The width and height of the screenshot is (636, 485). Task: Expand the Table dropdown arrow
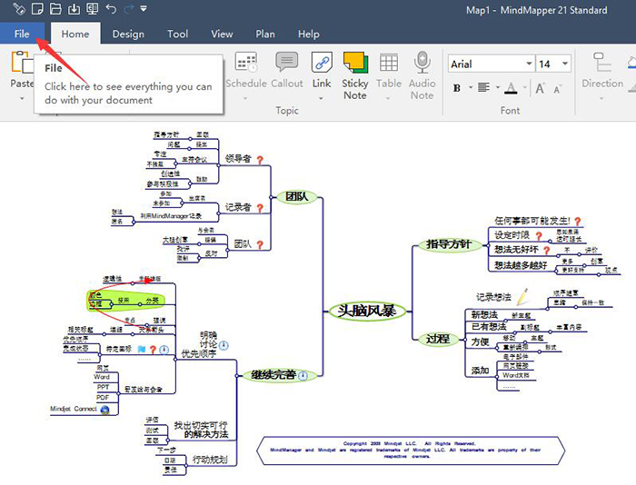click(388, 98)
